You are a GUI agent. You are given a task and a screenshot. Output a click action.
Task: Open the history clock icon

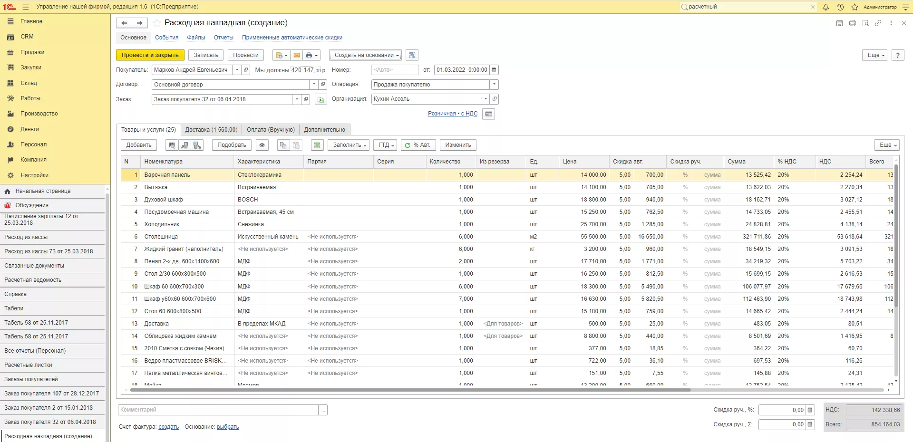pos(840,7)
